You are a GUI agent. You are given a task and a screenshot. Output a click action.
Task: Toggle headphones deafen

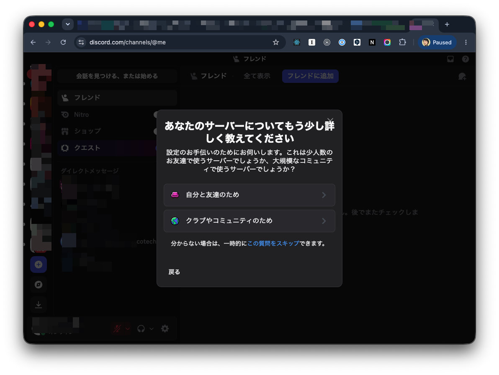(141, 329)
